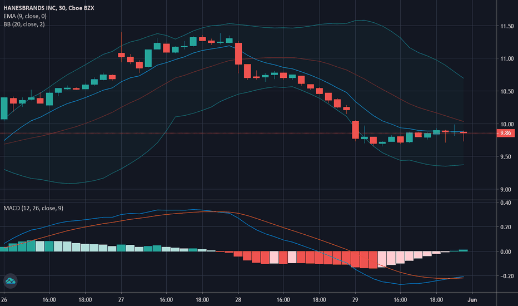Click the 29 date label on time axis
Viewport: 518px width, 306px height.
pos(355,300)
